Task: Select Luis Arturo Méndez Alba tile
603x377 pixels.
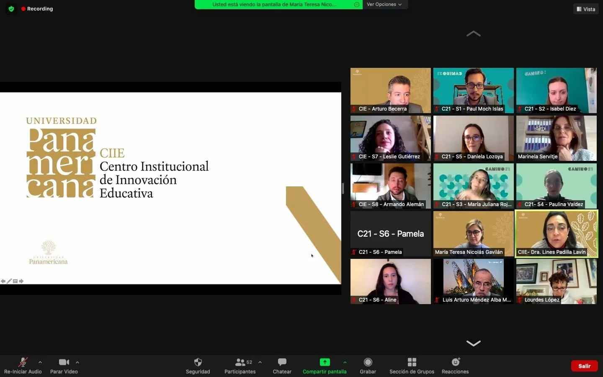Action: pyautogui.click(x=474, y=281)
